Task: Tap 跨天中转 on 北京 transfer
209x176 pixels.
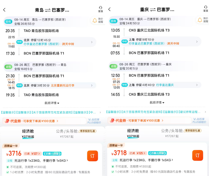Action: point(68,44)
